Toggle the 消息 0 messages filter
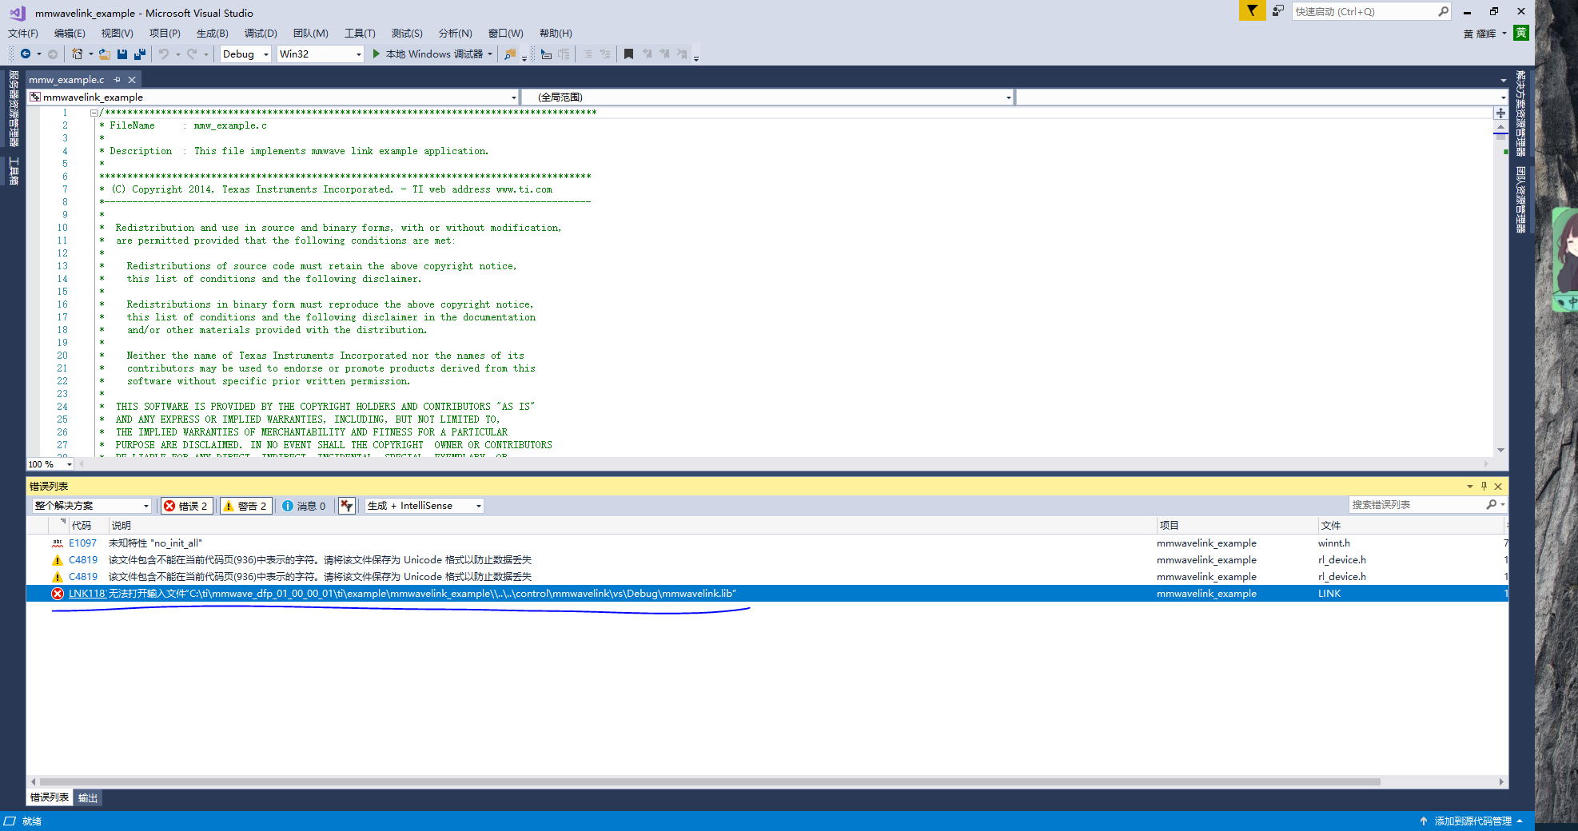Viewport: 1578px width, 831px height. point(304,506)
